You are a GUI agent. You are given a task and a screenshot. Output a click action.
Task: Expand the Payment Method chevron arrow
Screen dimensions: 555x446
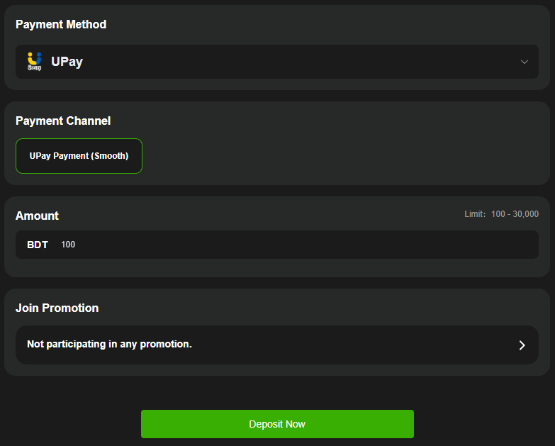click(525, 62)
